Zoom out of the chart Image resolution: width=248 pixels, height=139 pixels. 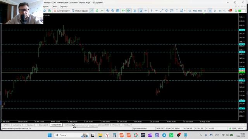point(113,11)
